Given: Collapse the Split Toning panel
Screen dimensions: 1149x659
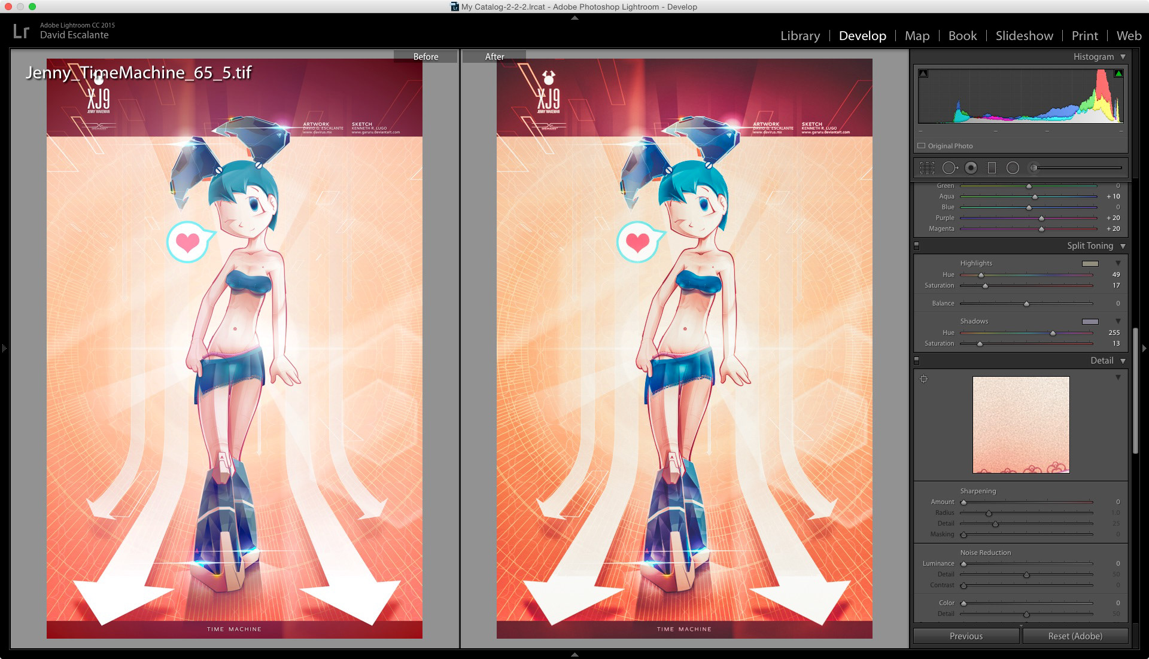Looking at the screenshot, I should (1123, 246).
